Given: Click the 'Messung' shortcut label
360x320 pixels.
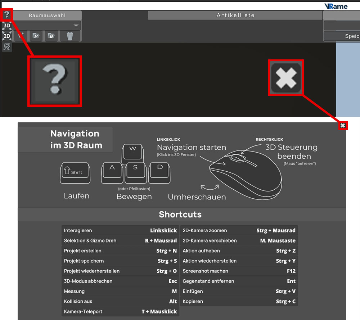Looking at the screenshot, I should tap(74, 291).
